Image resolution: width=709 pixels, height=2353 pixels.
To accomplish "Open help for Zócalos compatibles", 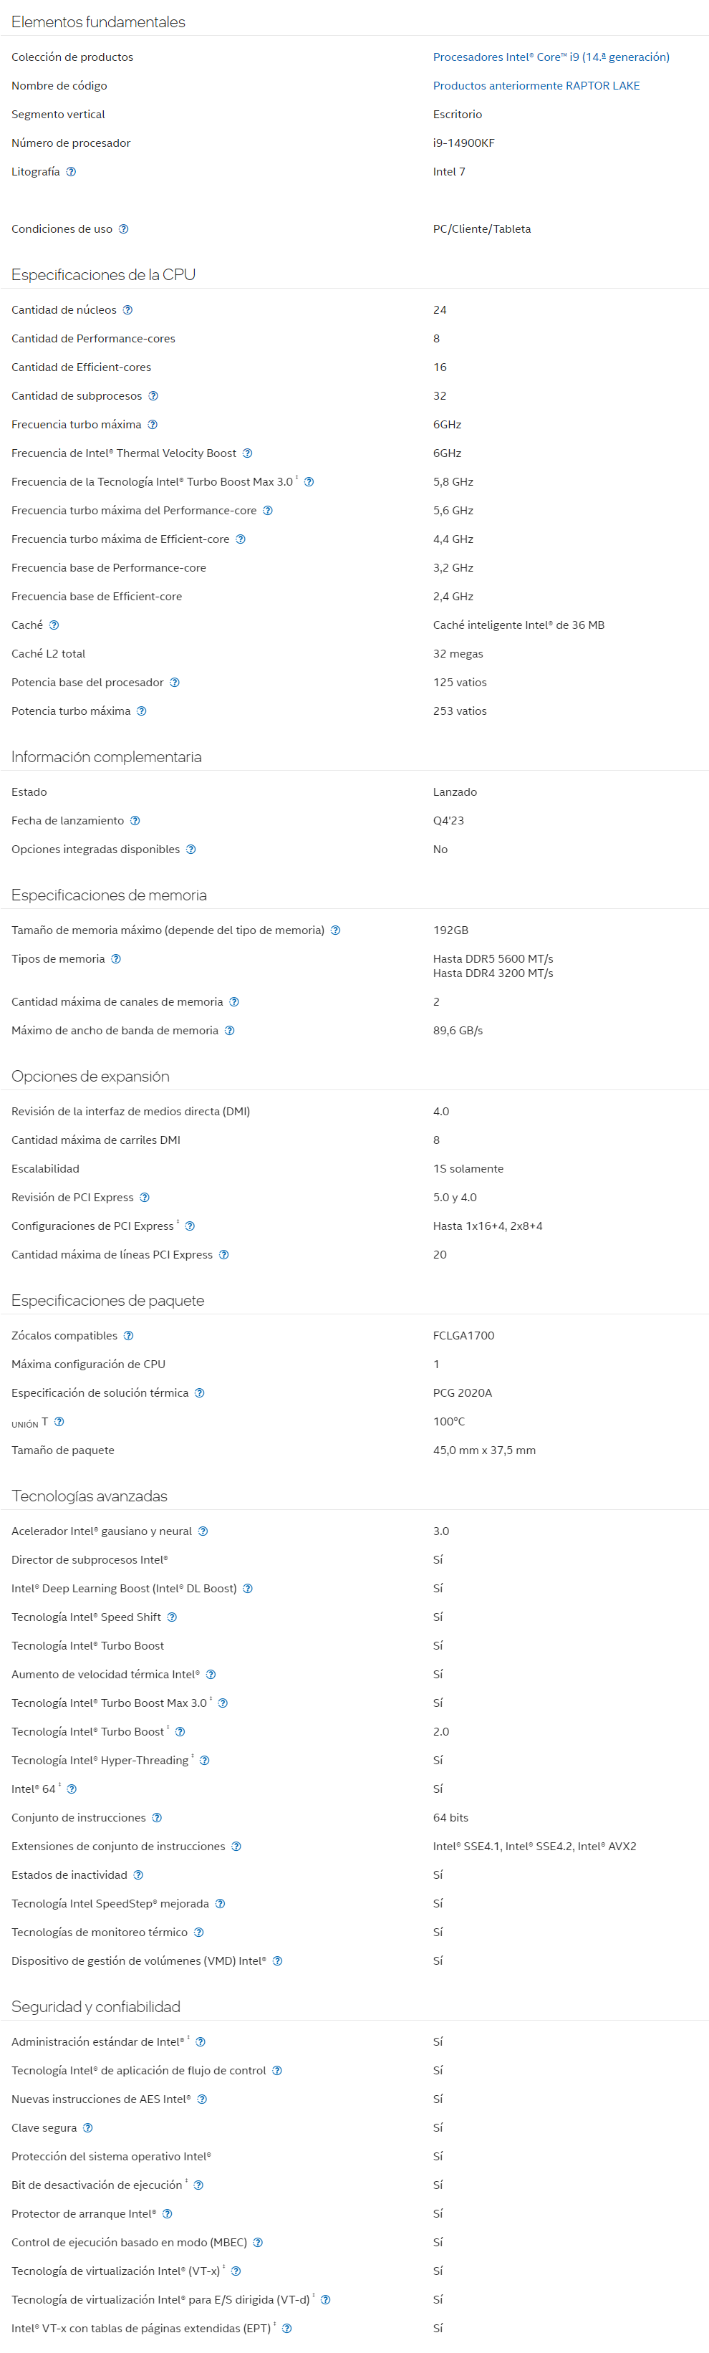I will (x=129, y=1337).
